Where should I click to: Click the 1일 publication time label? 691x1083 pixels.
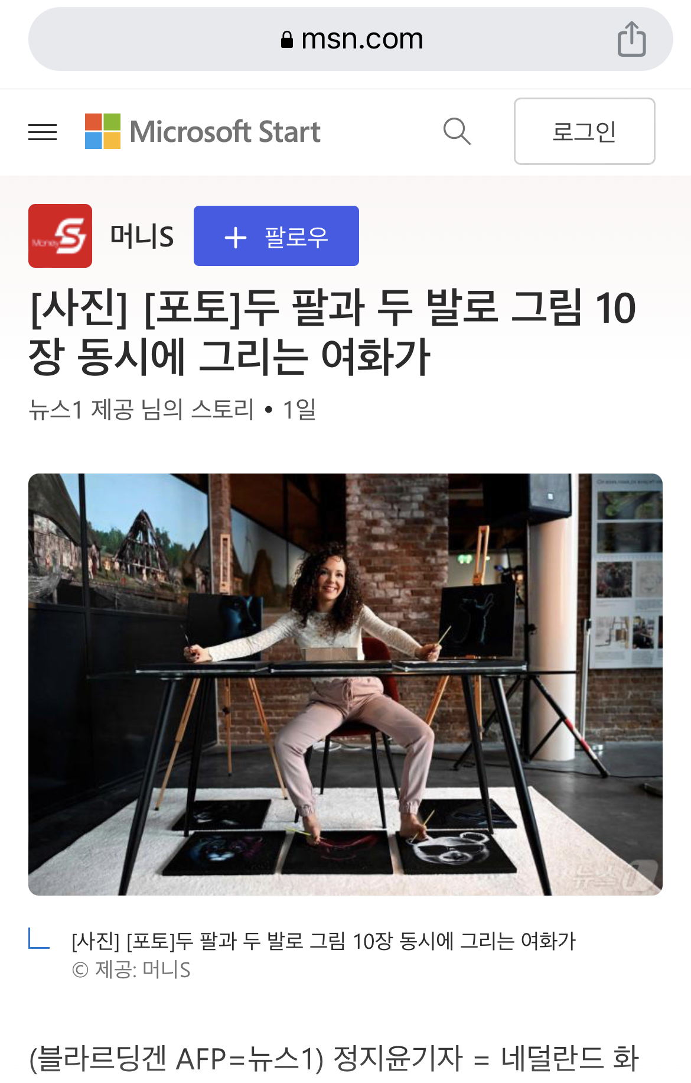pos(299,410)
